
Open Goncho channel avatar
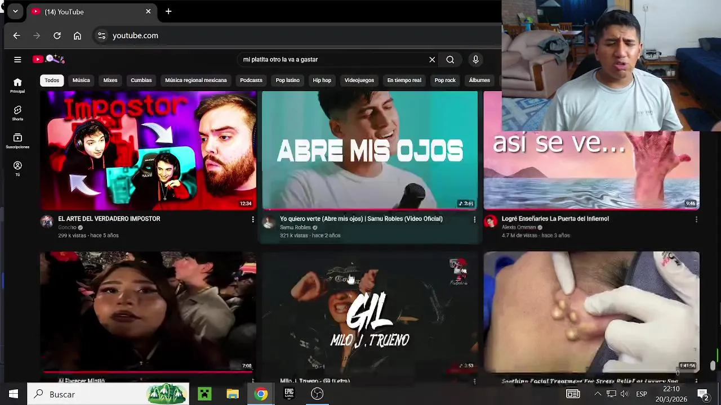47,221
